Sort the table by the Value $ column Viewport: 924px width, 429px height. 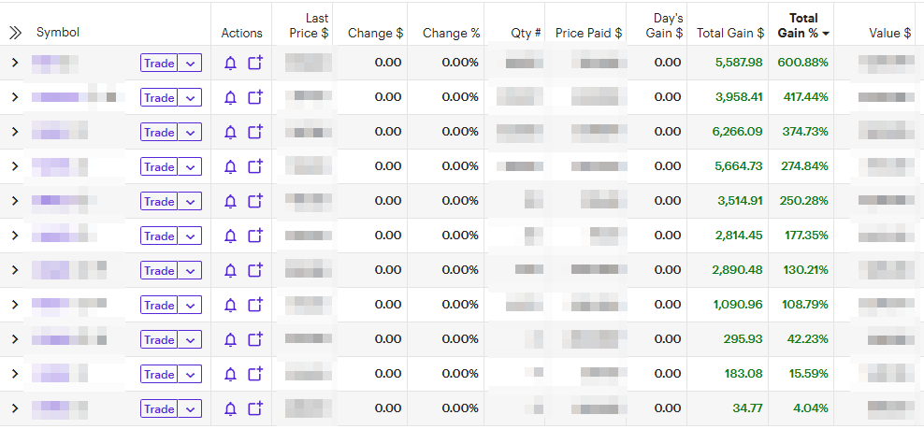tap(889, 33)
